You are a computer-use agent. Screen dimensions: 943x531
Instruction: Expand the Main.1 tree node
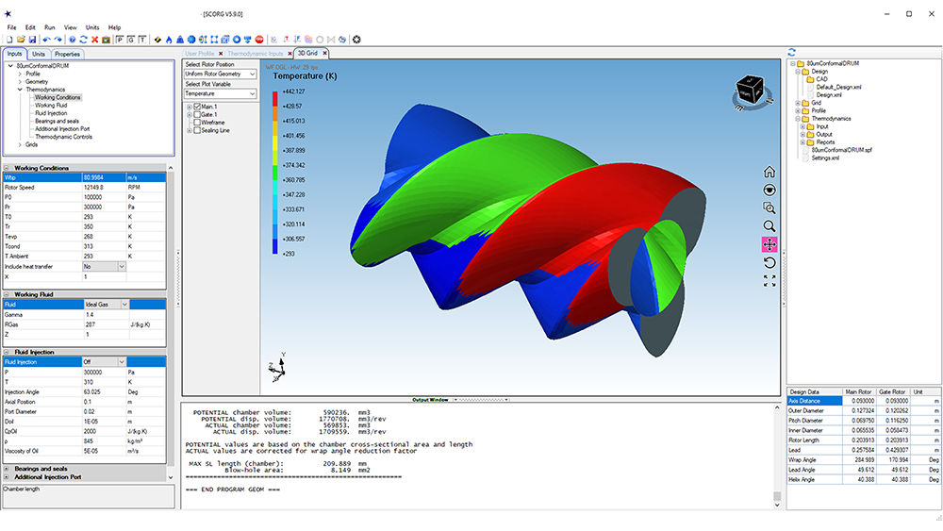(x=189, y=107)
